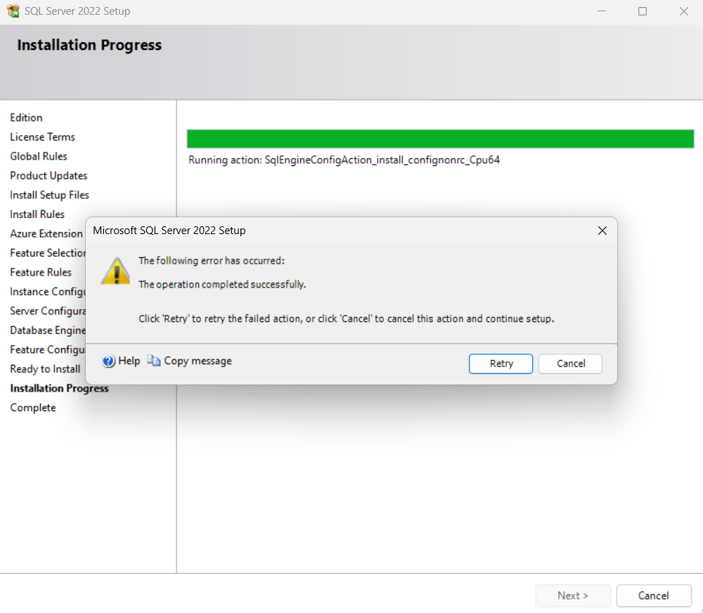Click the SQL Server icon in the title bar
703x613 pixels.
(12, 11)
